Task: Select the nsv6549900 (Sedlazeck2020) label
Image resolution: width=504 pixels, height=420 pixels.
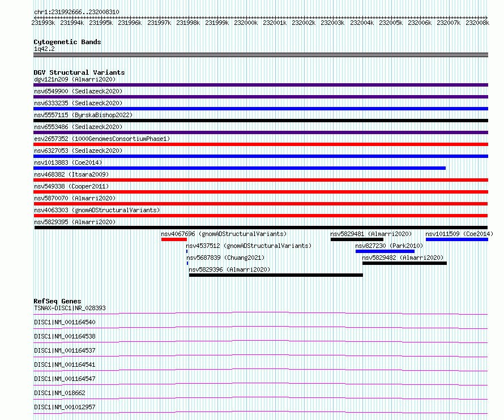Action: tap(78, 91)
